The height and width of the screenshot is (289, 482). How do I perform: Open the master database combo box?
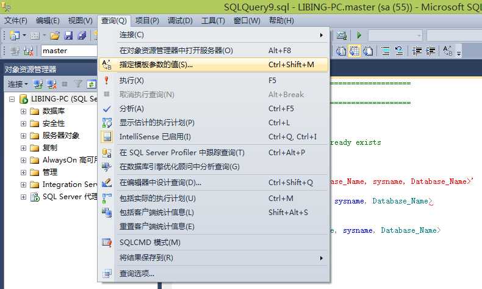[69, 51]
